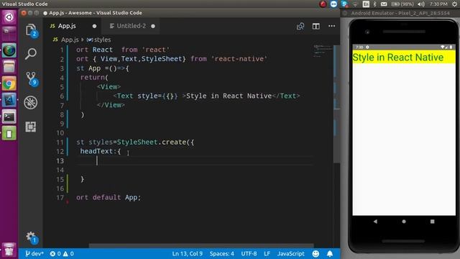460x259 pixels.
Task: Open Visual Studio Code from the launcher
Action: (x=9, y=100)
